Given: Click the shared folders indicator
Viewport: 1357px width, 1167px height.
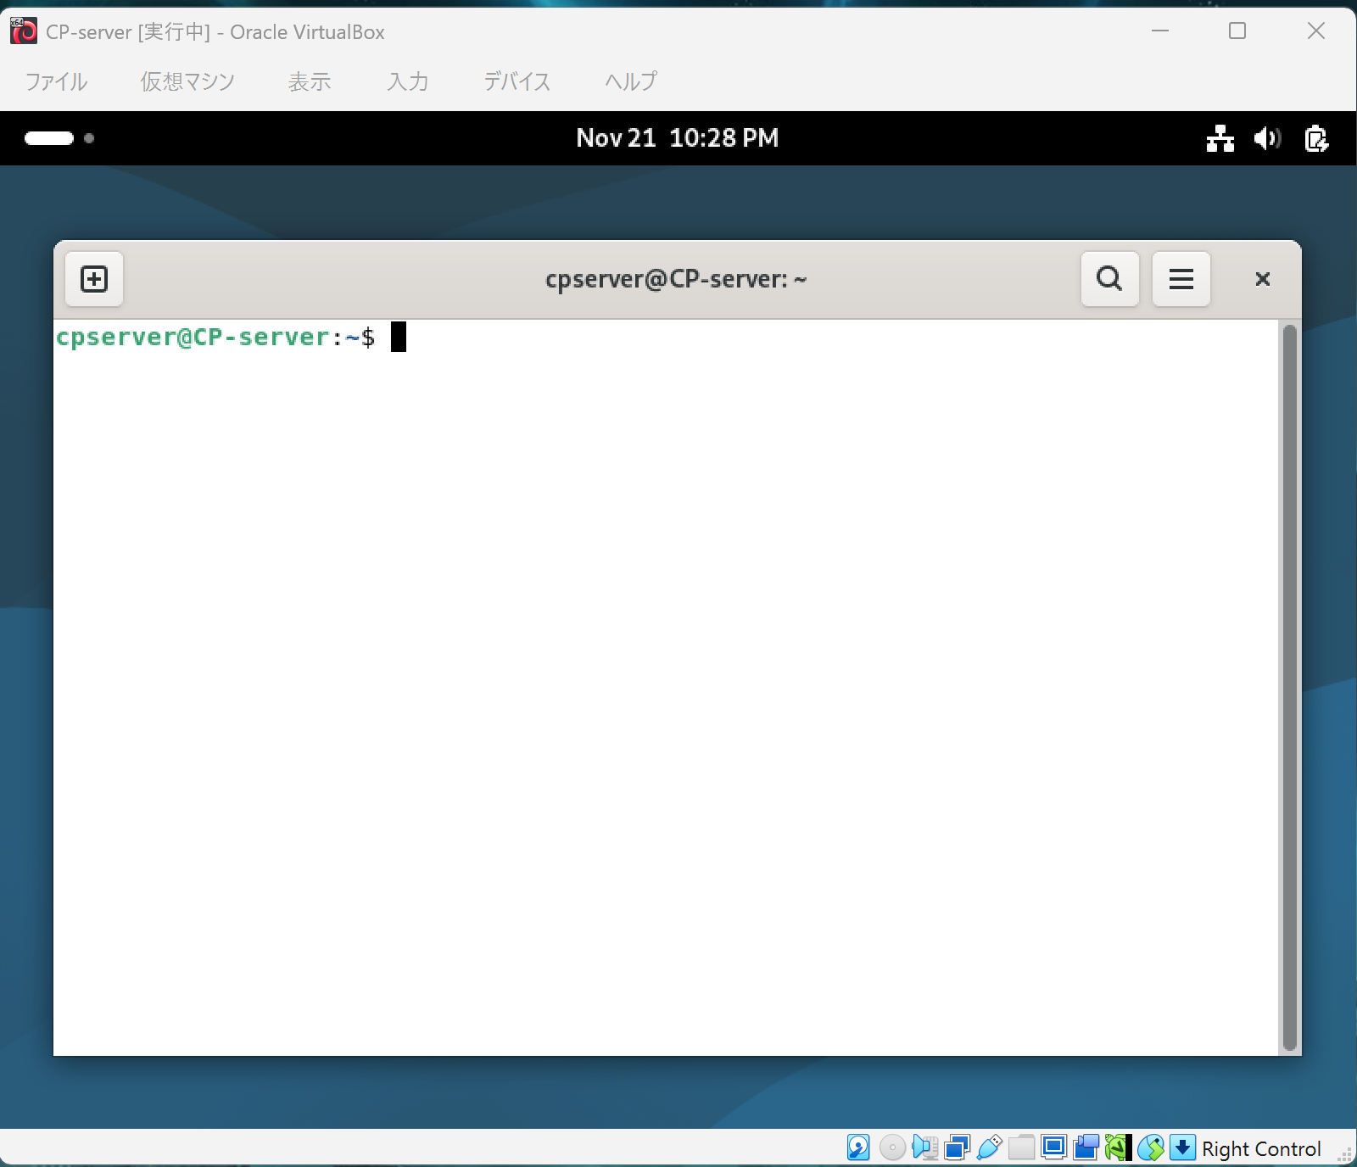Looking at the screenshot, I should (x=1021, y=1147).
